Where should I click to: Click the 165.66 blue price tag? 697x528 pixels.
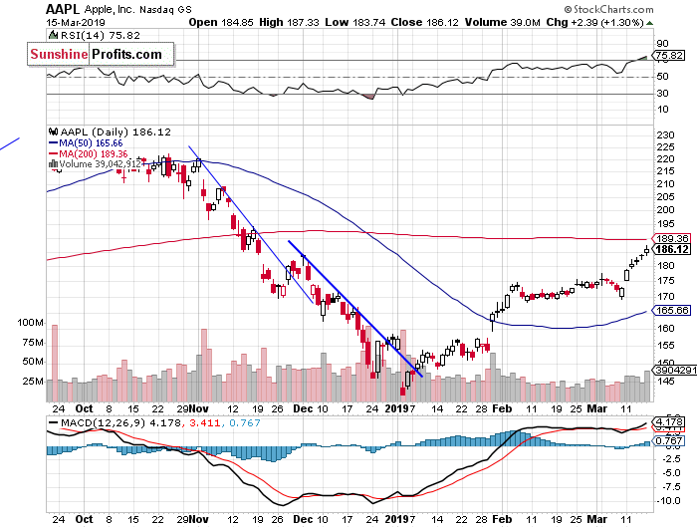tap(672, 310)
